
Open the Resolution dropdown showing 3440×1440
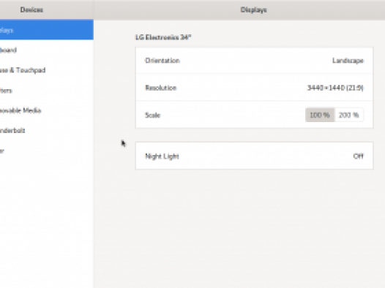(254, 88)
